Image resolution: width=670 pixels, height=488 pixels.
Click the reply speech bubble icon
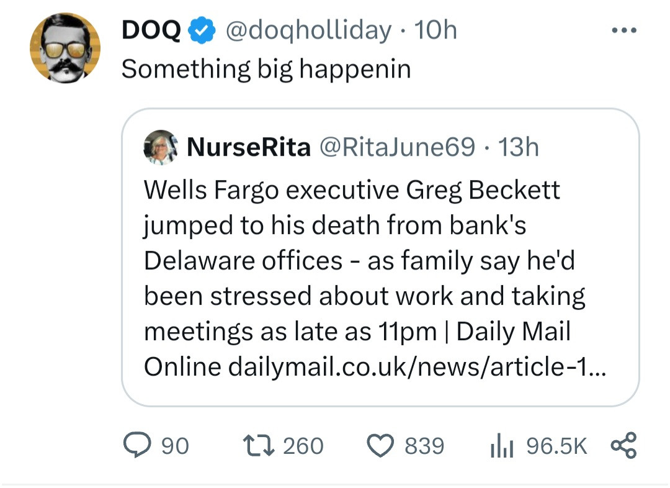point(138,445)
